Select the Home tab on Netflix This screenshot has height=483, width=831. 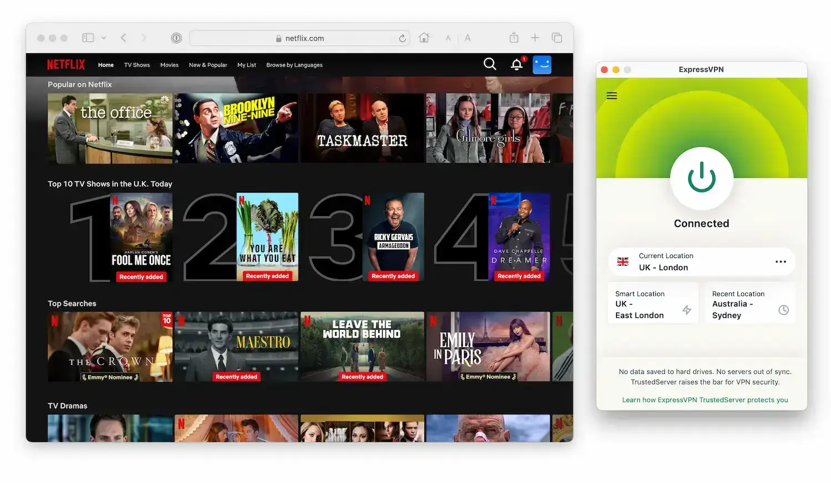click(x=106, y=65)
